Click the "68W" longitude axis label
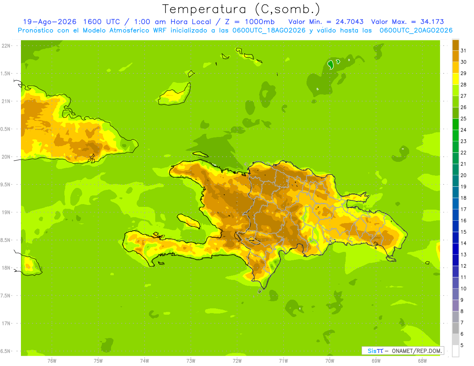This screenshot has width=474, height=366. 422,360
